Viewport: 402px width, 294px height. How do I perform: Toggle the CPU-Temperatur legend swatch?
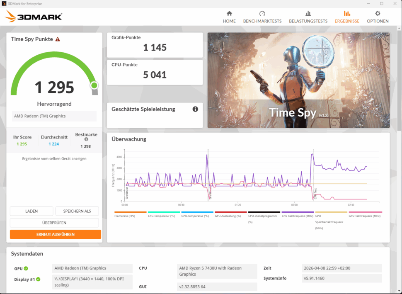pyautogui.click(x=164, y=212)
